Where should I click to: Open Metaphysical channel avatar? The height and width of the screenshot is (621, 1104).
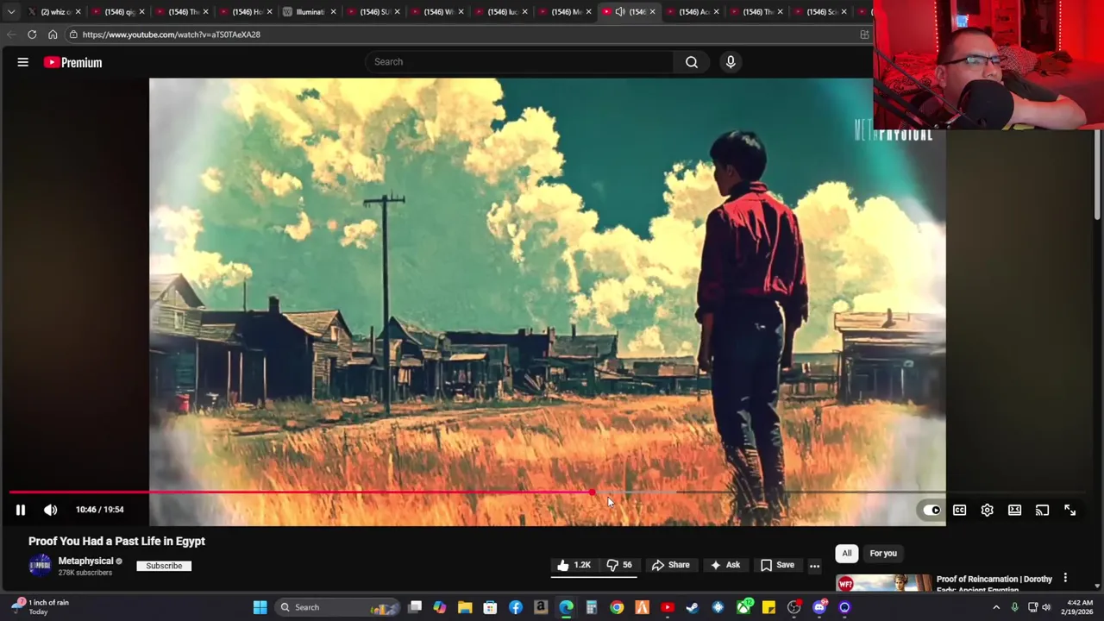coord(40,566)
